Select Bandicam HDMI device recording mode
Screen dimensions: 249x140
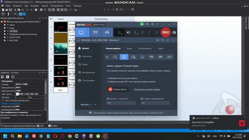click(x=95, y=32)
